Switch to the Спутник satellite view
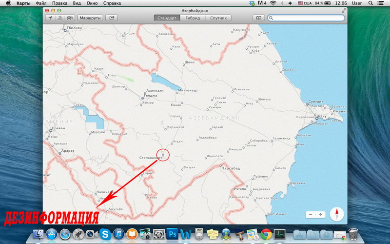 [x=218, y=18]
